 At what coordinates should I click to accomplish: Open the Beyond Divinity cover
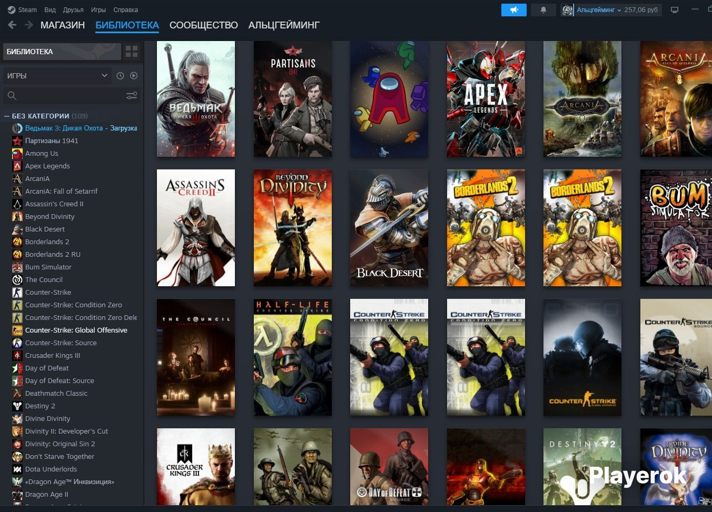tap(293, 228)
